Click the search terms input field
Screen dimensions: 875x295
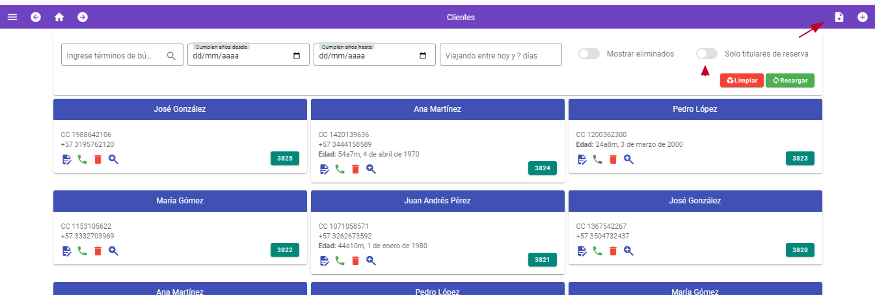113,56
